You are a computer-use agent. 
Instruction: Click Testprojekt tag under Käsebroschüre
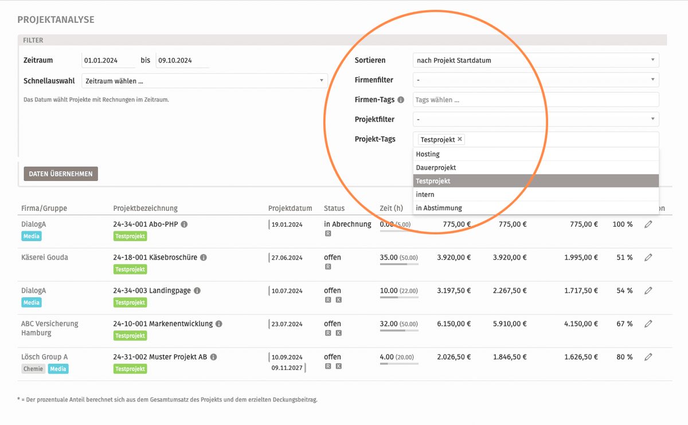[x=130, y=269]
